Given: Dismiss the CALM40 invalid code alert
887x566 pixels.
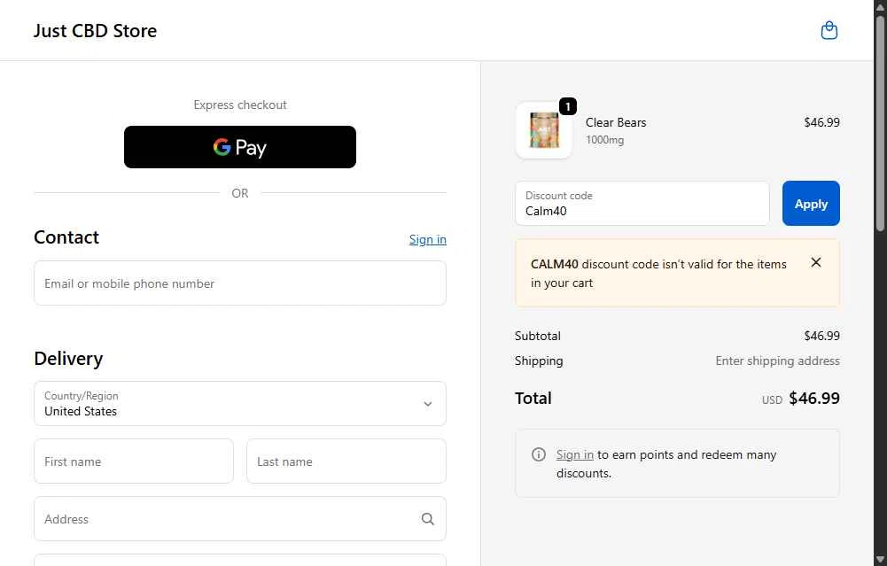Looking at the screenshot, I should tap(816, 262).
